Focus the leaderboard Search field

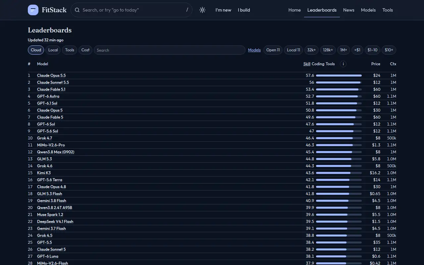pos(170,50)
